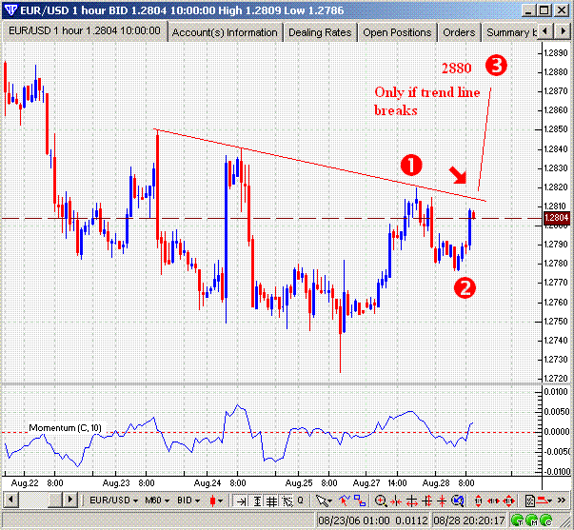574x530 pixels.
Task: Open the BID price type dropdown
Action: coord(188,501)
